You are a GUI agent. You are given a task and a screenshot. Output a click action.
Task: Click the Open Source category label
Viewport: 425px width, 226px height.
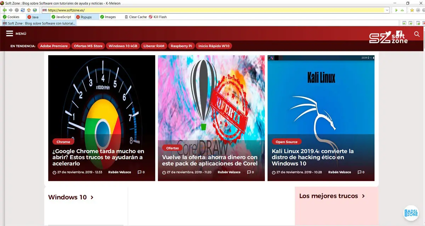[x=287, y=142]
